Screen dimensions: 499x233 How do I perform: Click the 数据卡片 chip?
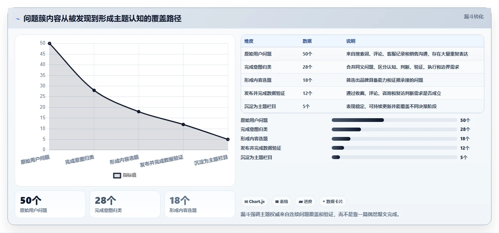(x=332, y=201)
